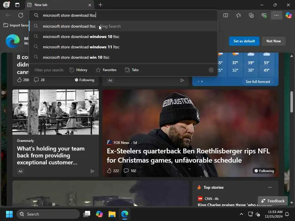Toggle Following on the top-left article
This screenshot has width=295, height=221.
(84, 80)
